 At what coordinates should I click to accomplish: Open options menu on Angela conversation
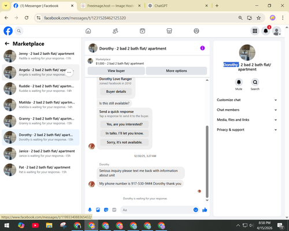[69, 72]
